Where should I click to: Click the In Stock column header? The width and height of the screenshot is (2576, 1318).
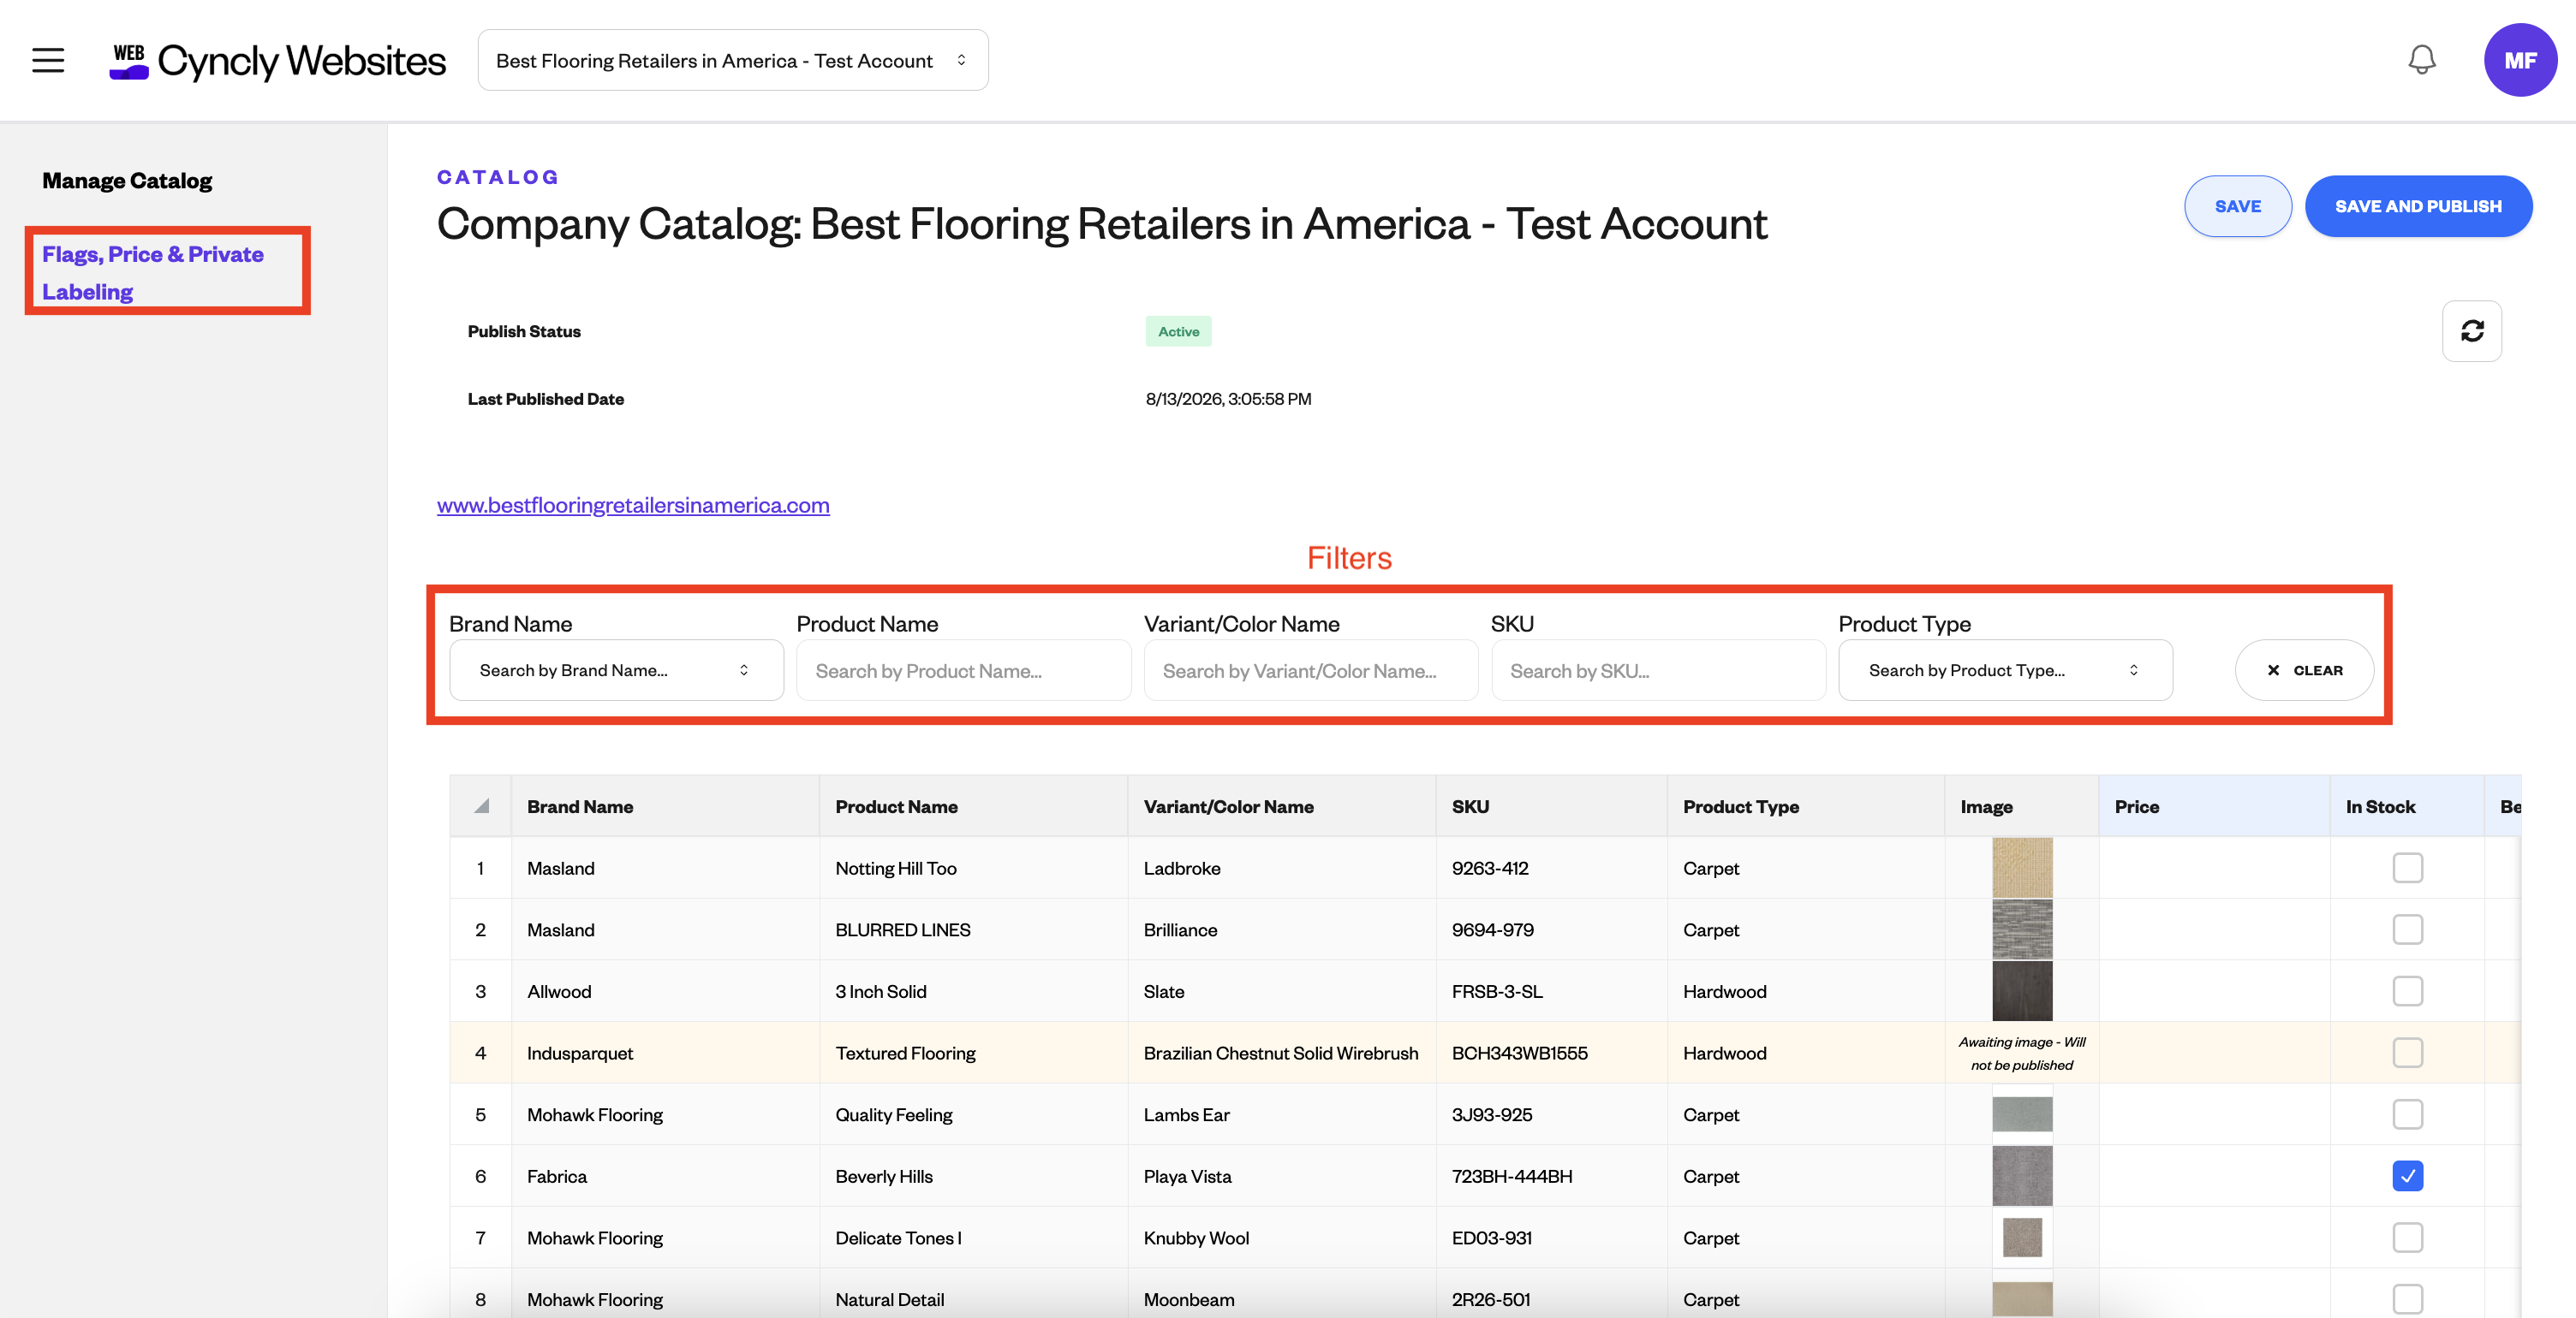click(x=2407, y=806)
